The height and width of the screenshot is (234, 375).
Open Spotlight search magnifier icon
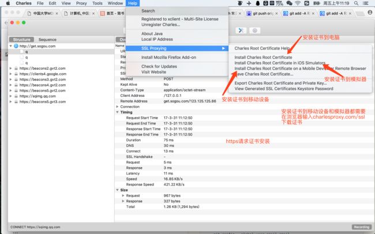click(x=356, y=3)
